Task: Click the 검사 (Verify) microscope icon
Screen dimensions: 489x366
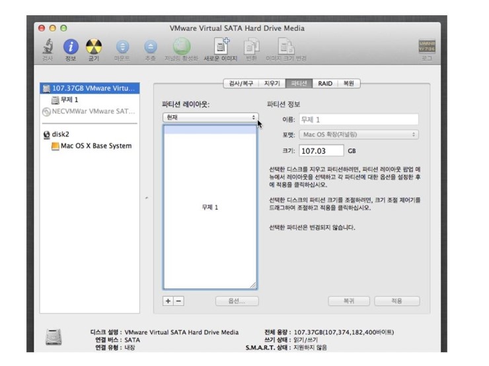Action: point(48,47)
